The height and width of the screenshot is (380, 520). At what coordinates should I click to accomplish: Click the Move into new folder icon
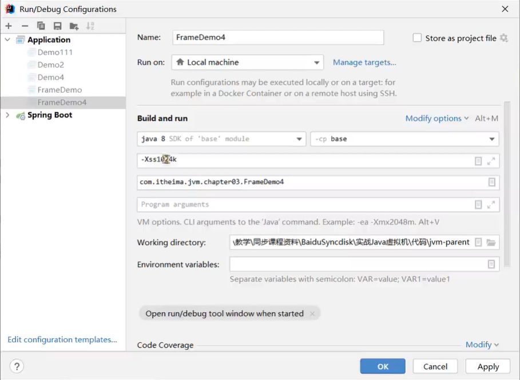[74, 26]
